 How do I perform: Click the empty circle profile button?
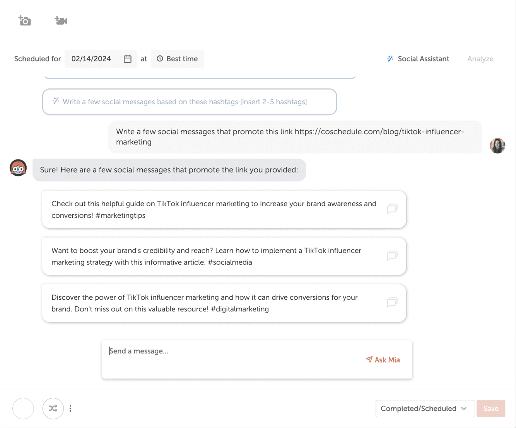[23, 408]
